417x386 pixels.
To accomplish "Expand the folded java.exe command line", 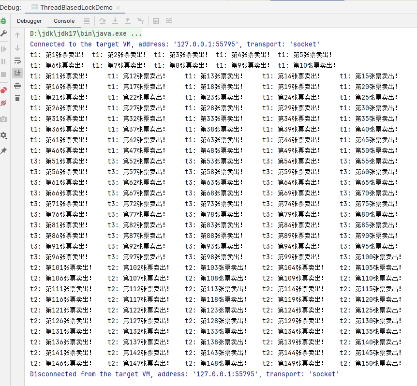I will tap(86, 33).
